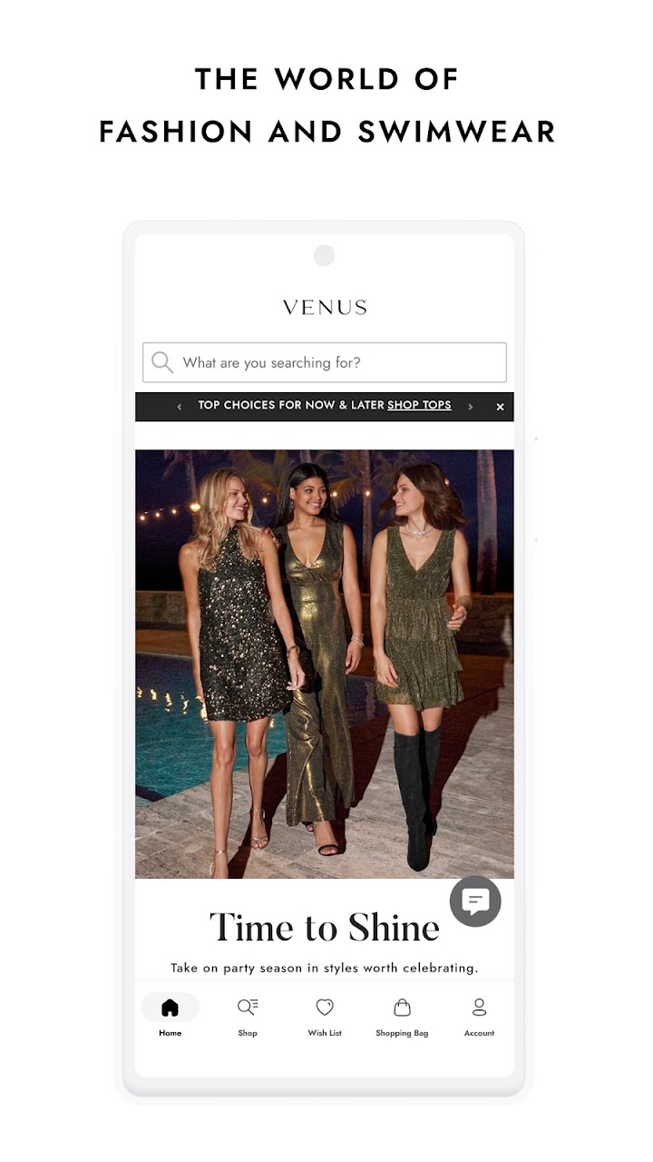The image size is (653, 1162).
Task: Open the Wish List heart icon
Action: 325,1007
